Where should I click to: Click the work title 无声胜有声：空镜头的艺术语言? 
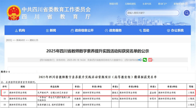(x=53, y=93)
